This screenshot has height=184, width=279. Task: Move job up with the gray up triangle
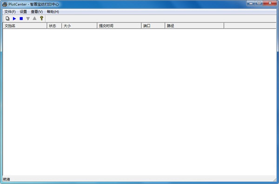[34, 18]
